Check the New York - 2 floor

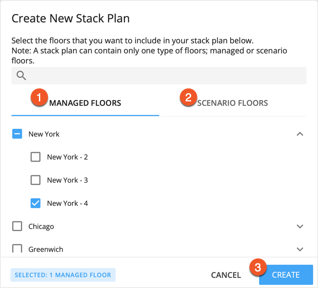click(35, 157)
